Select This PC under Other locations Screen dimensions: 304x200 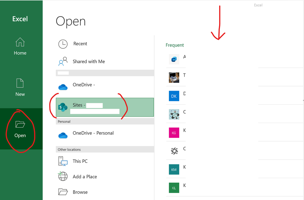(105, 161)
